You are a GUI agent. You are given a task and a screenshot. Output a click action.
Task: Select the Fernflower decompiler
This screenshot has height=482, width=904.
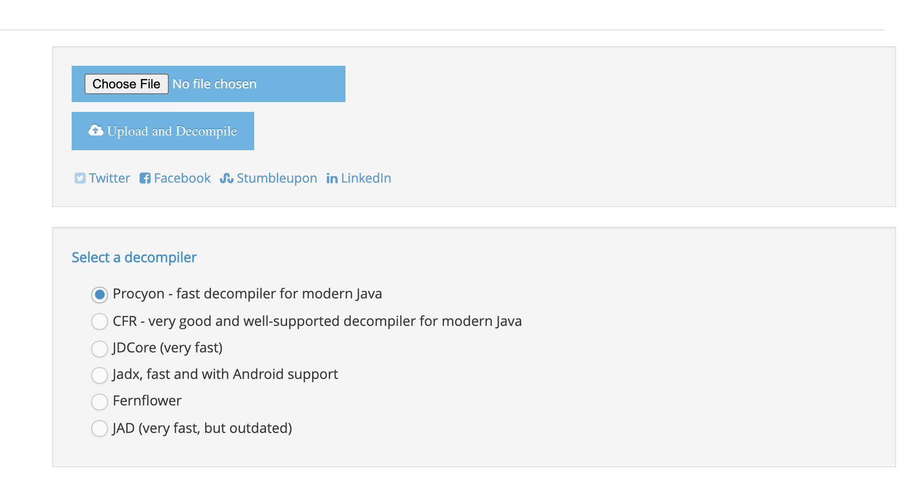coord(100,402)
